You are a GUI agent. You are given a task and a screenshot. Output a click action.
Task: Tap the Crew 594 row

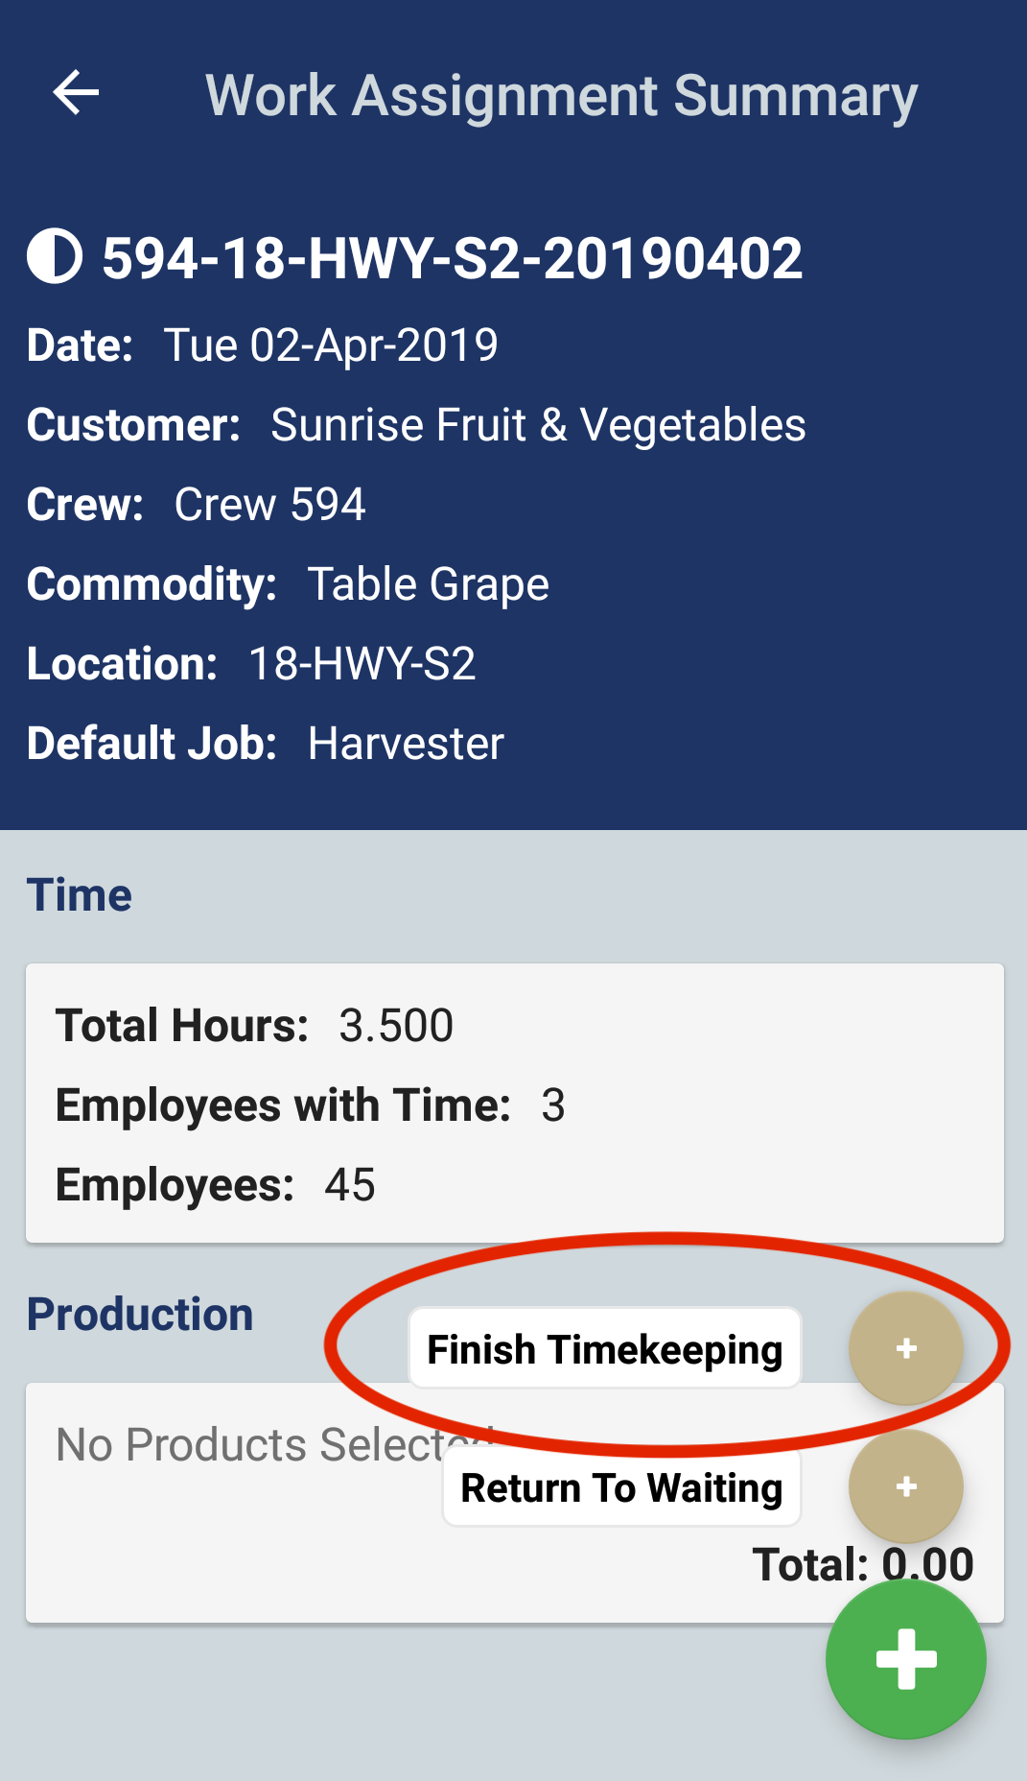click(x=197, y=505)
